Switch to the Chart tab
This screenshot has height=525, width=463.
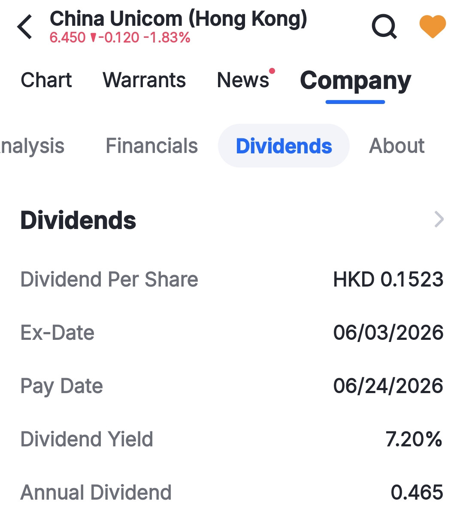46,80
